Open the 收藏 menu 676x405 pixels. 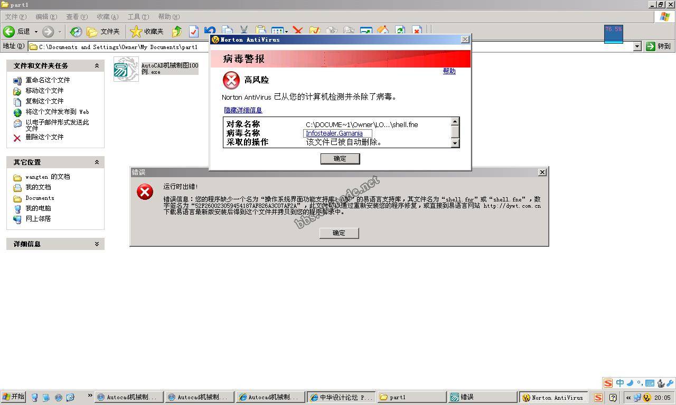pyautogui.click(x=107, y=16)
